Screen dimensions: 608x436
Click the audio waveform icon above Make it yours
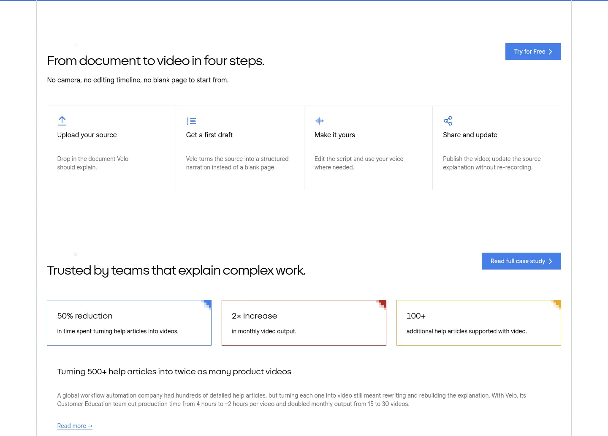tap(320, 121)
